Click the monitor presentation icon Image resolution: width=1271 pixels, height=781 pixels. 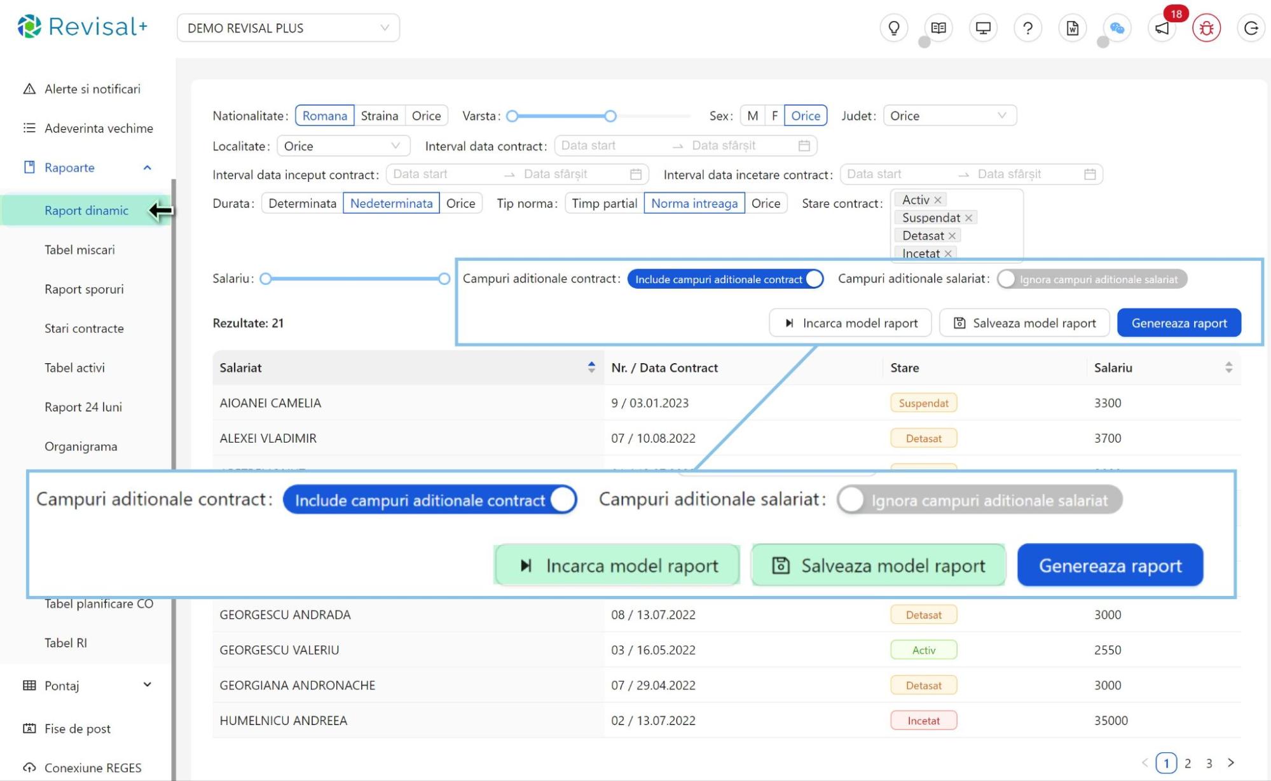[x=983, y=28]
